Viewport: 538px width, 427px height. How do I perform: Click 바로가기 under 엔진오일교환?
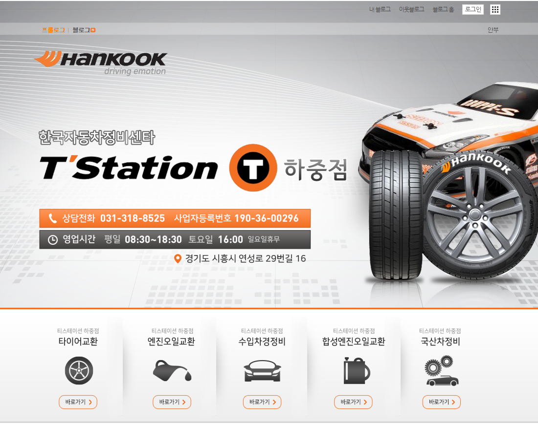pyautogui.click(x=172, y=402)
